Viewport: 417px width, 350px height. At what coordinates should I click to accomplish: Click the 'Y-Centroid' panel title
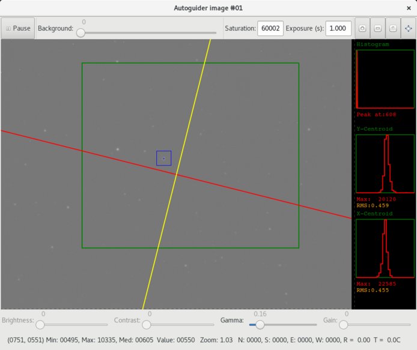374,129
